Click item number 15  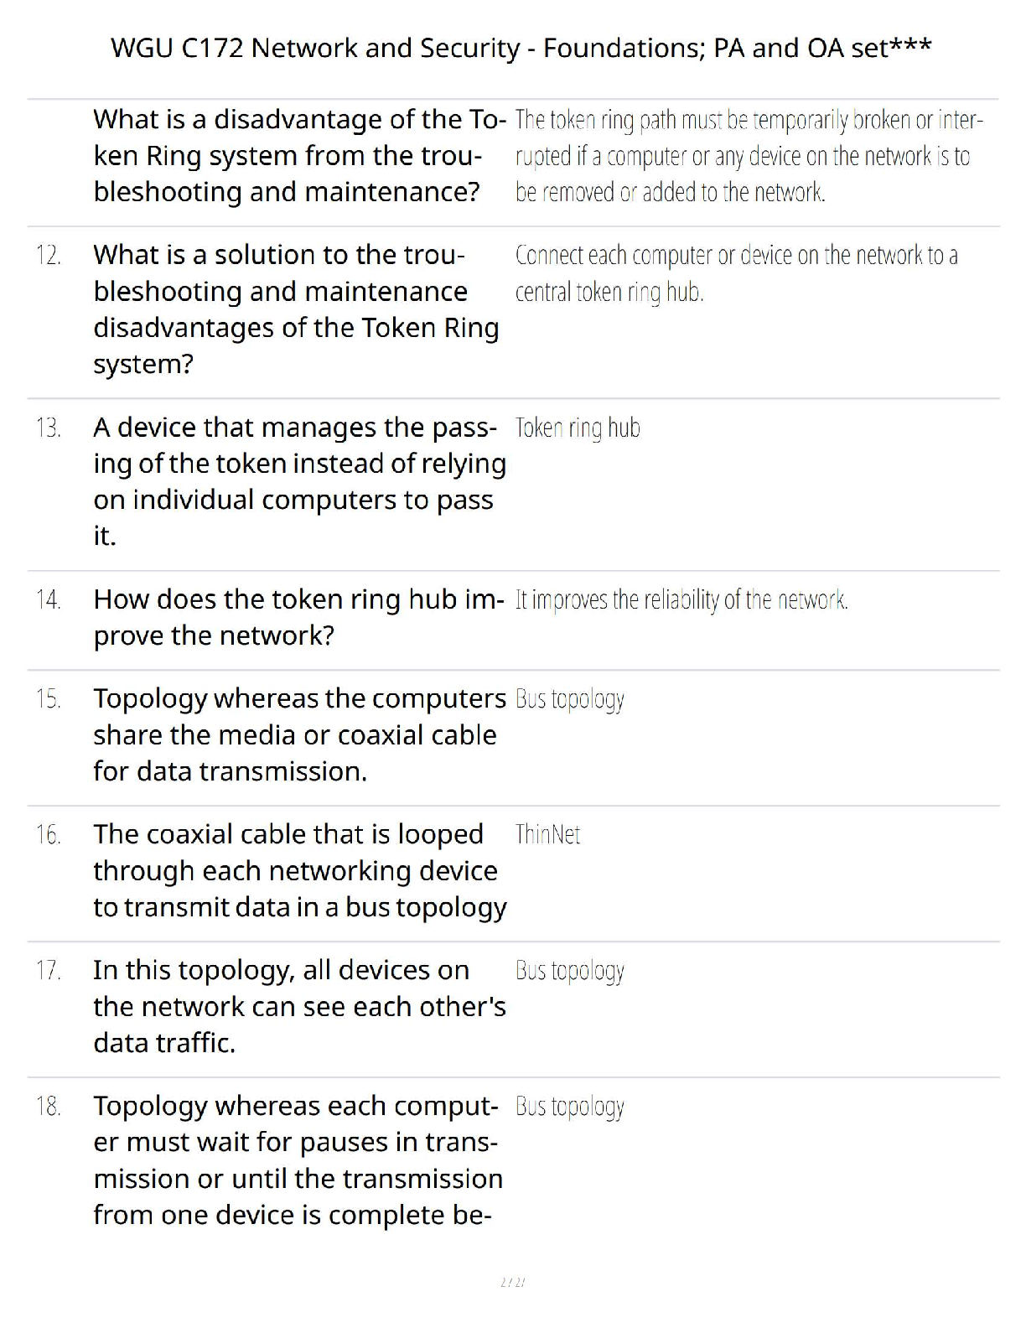49,698
